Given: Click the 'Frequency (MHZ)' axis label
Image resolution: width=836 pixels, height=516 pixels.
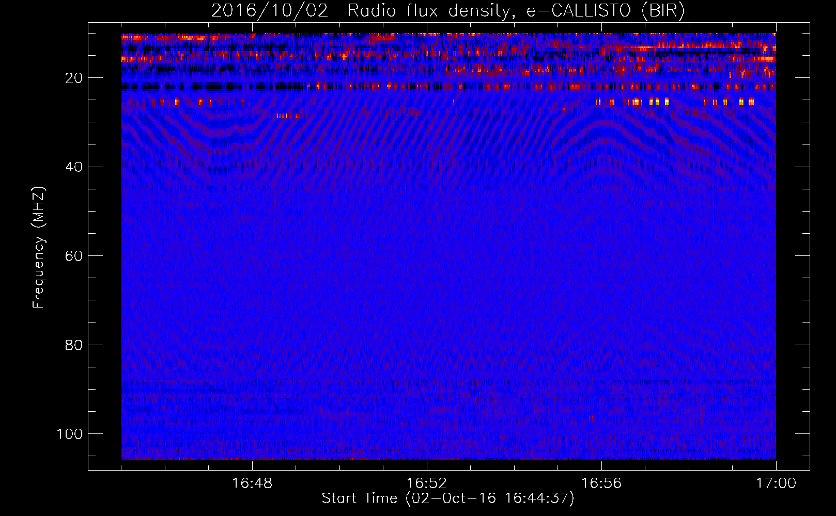Looking at the screenshot, I should tap(39, 248).
